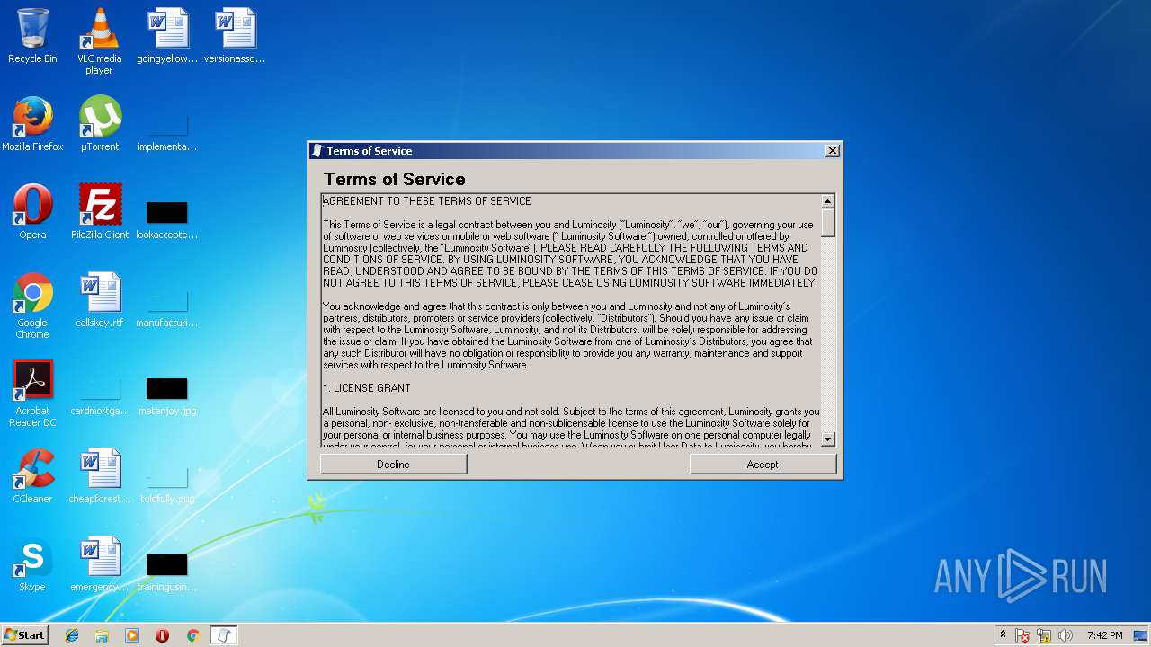This screenshot has height=647, width=1151.
Task: Open the Recycle Bin desktop icon
Action: (32, 36)
